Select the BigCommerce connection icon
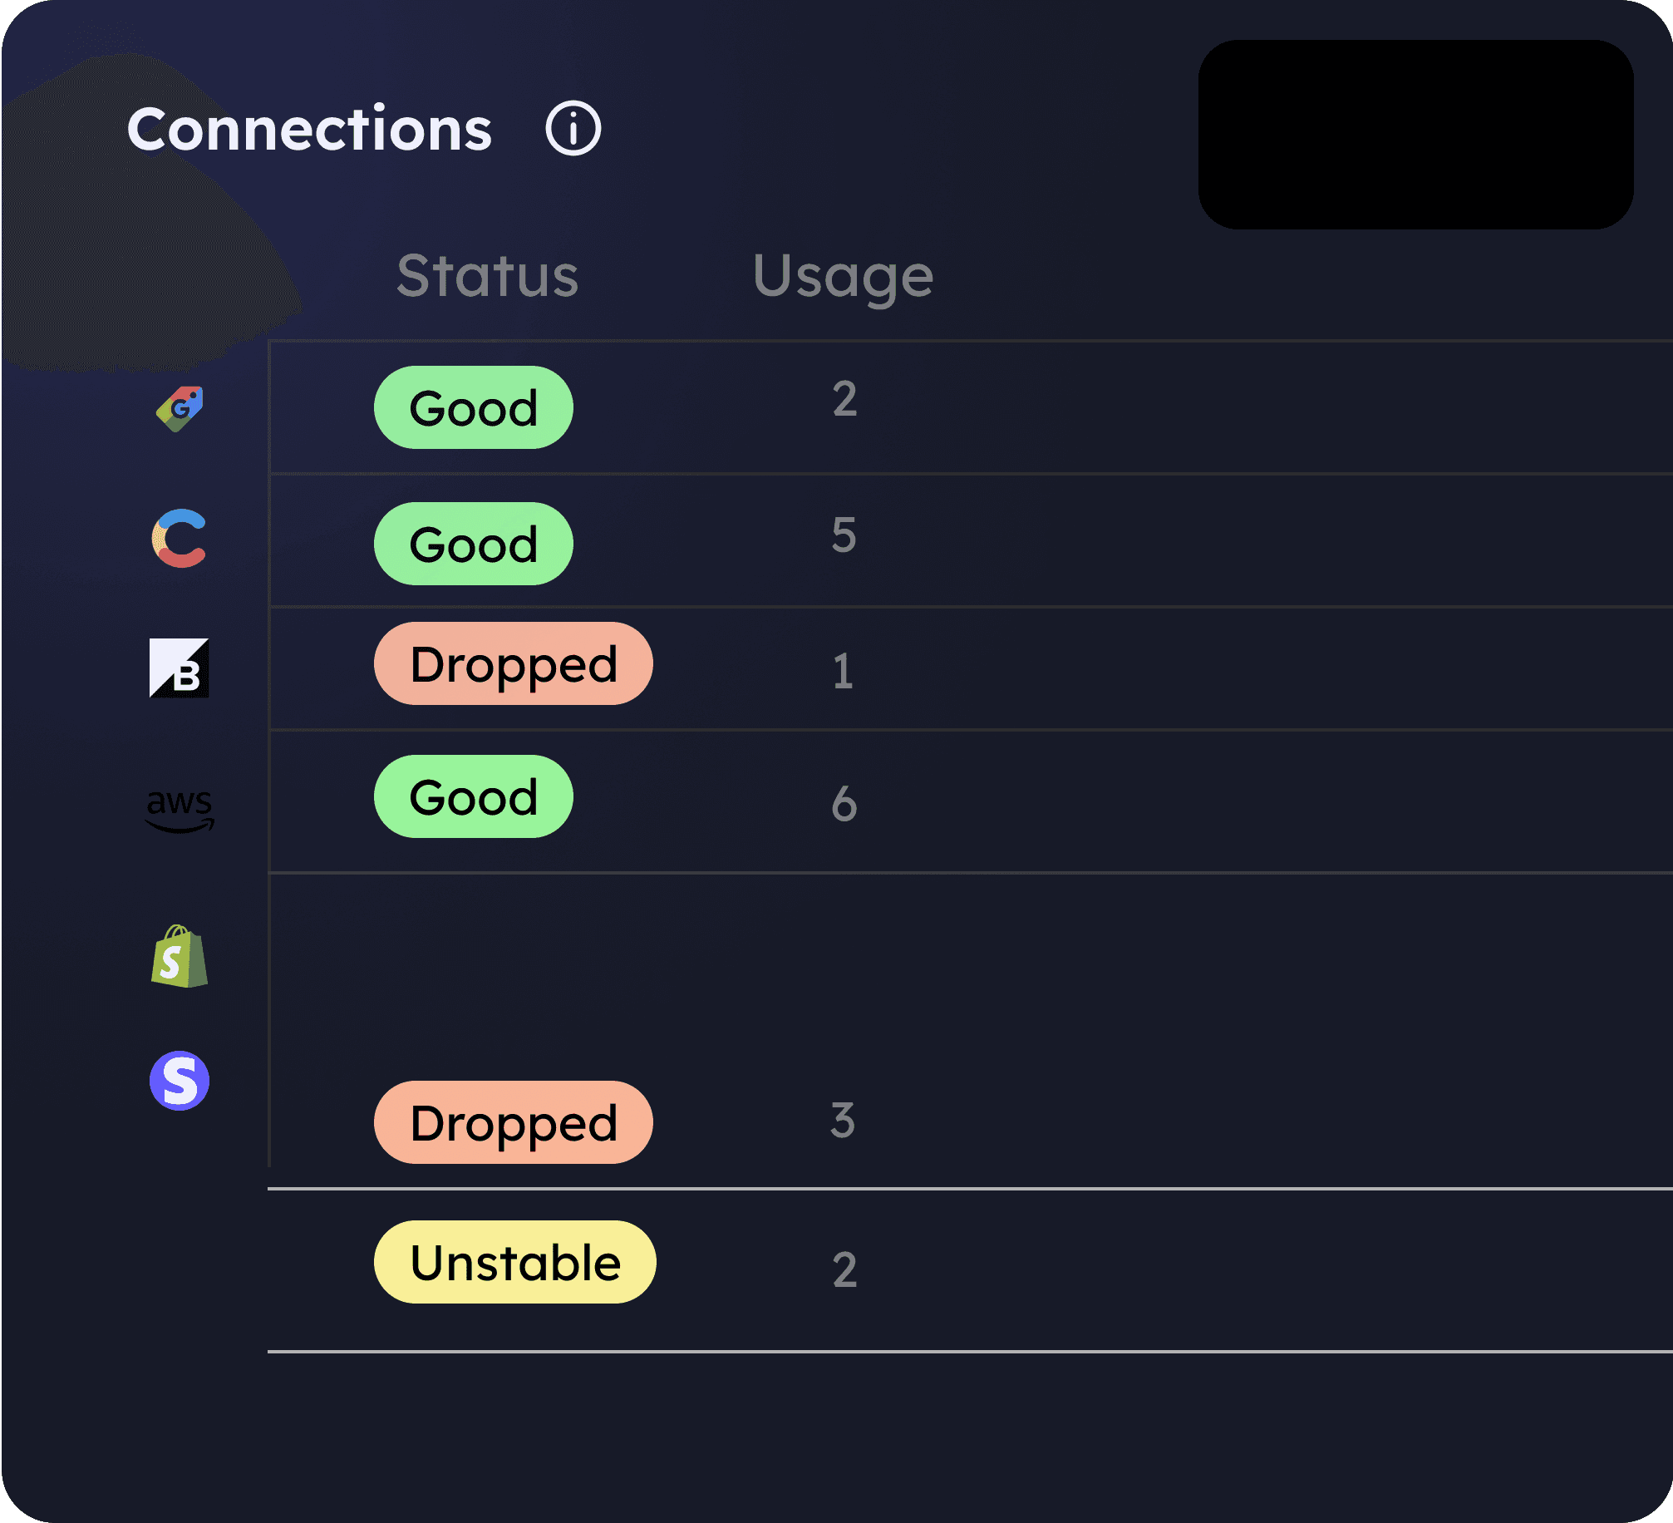Viewport: 1673px width, 1523px height. click(180, 668)
